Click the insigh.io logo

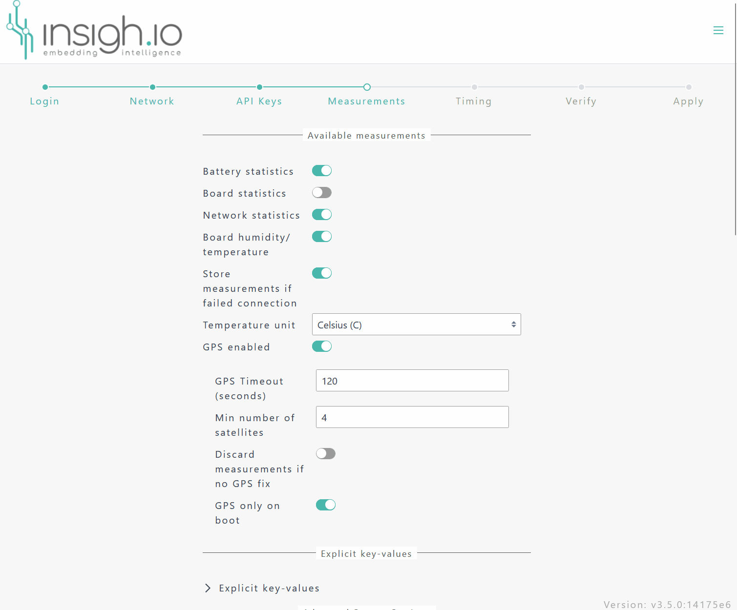pos(94,32)
